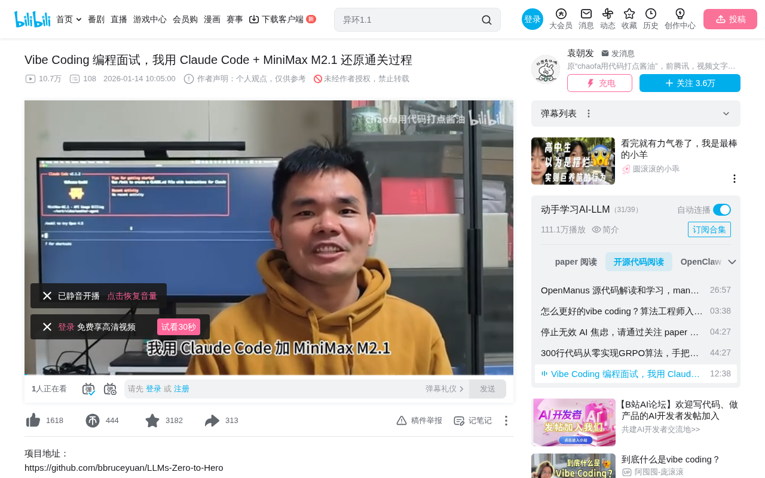Open 到底什么是vibe coding？ video title
Screen dimensions: 765x478
[x=671, y=459]
